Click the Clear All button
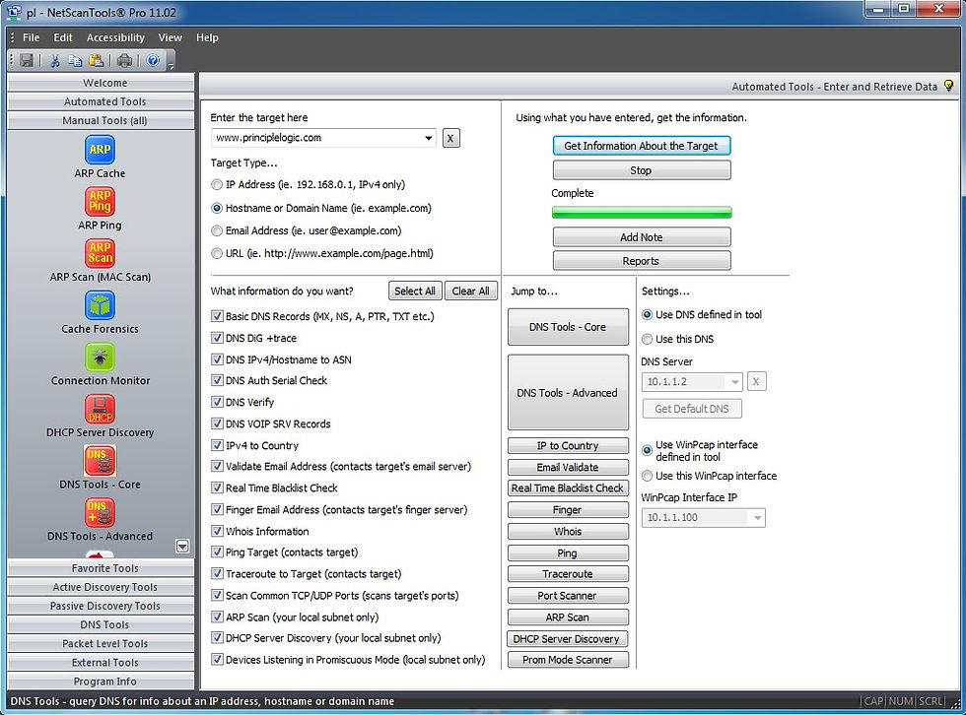This screenshot has width=966, height=715. [471, 292]
